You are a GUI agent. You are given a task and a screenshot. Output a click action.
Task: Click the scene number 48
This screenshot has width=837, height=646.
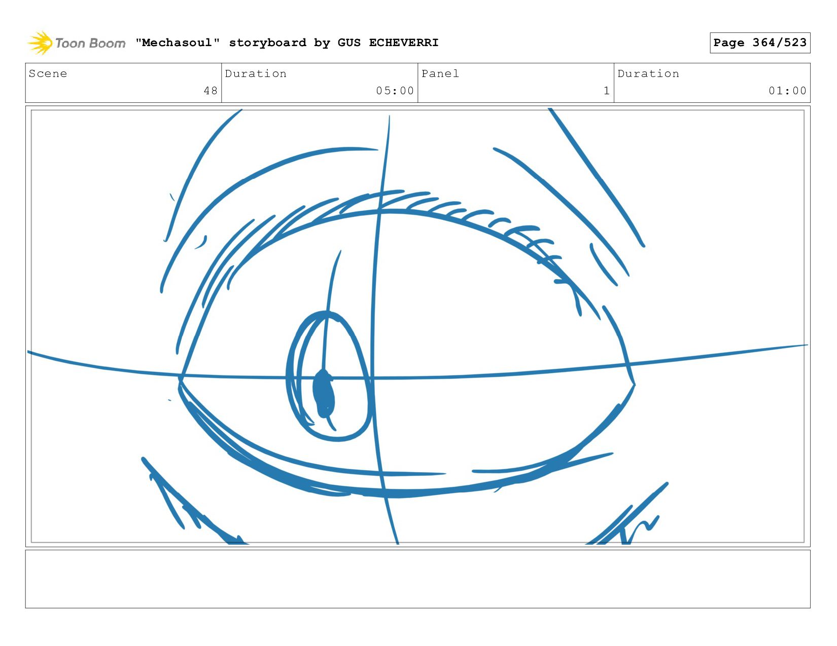click(x=211, y=91)
